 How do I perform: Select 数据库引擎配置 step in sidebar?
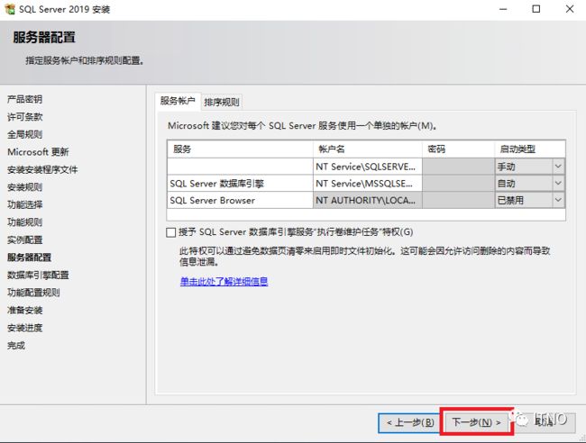pyautogui.click(x=38, y=275)
